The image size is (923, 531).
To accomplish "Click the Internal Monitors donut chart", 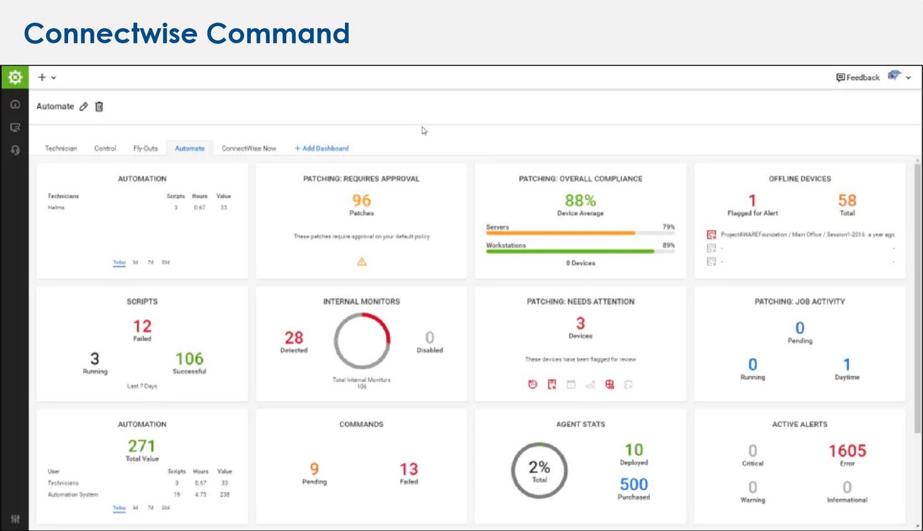I will coord(362,340).
